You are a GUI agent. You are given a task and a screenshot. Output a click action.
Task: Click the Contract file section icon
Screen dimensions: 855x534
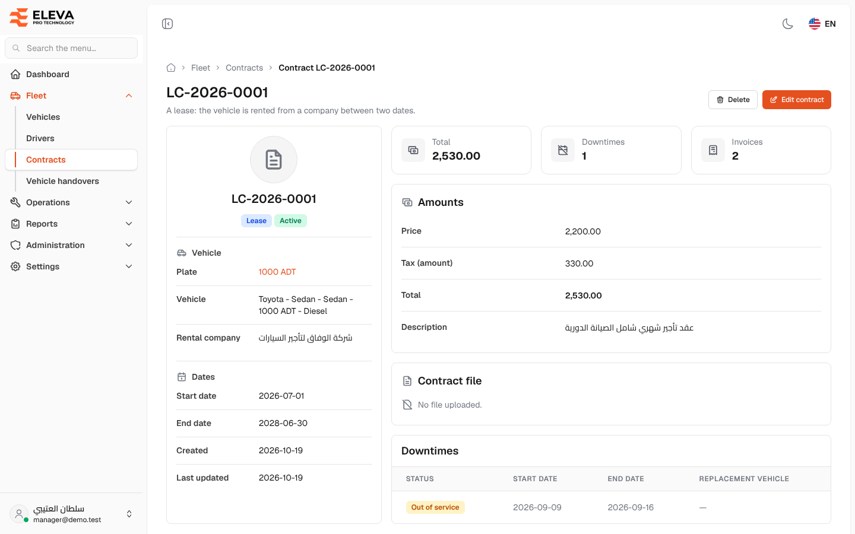point(407,381)
